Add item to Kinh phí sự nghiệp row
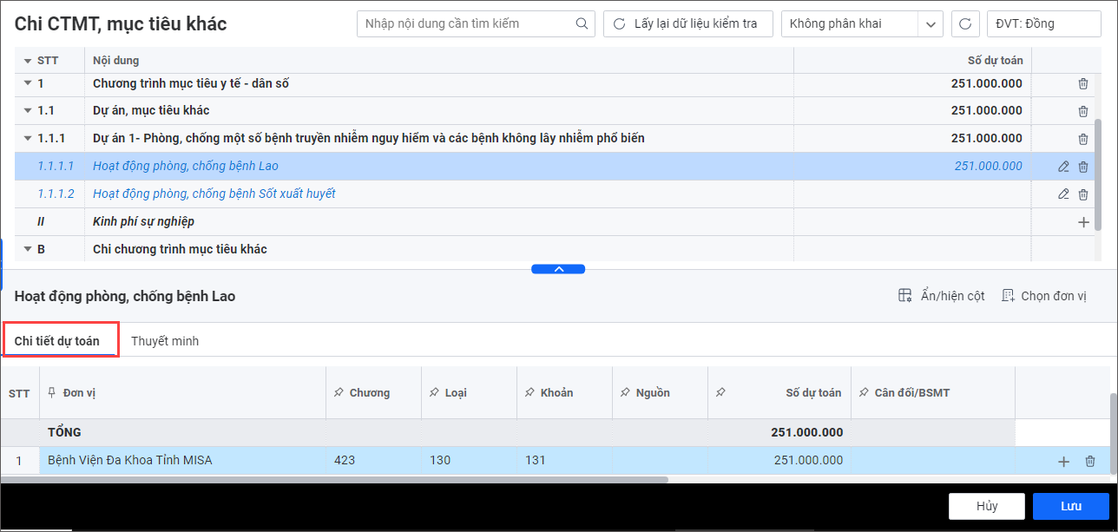 (x=1082, y=222)
